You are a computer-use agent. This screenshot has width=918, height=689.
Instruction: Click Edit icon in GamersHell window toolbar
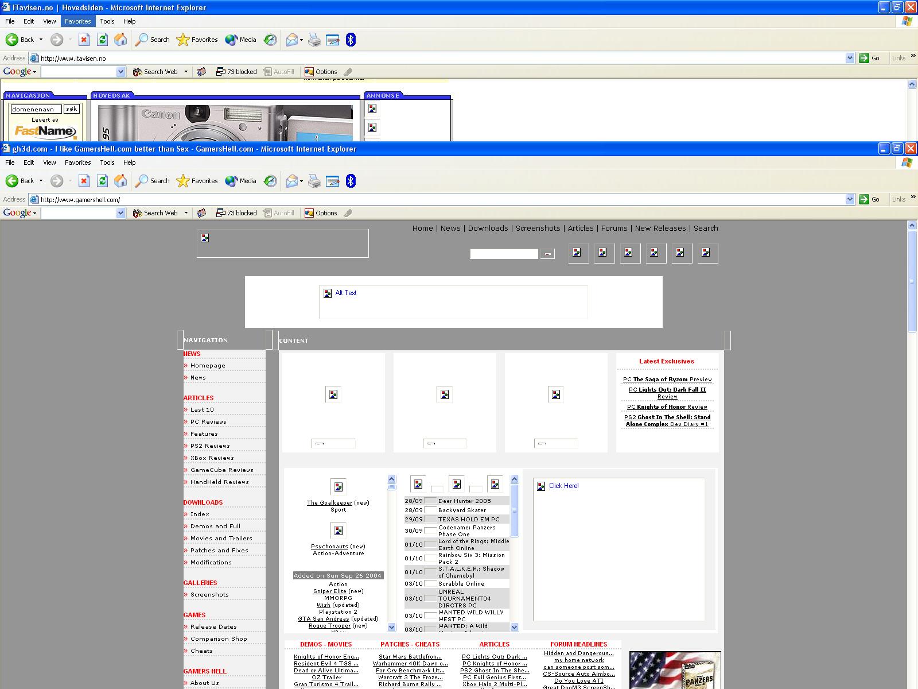332,181
